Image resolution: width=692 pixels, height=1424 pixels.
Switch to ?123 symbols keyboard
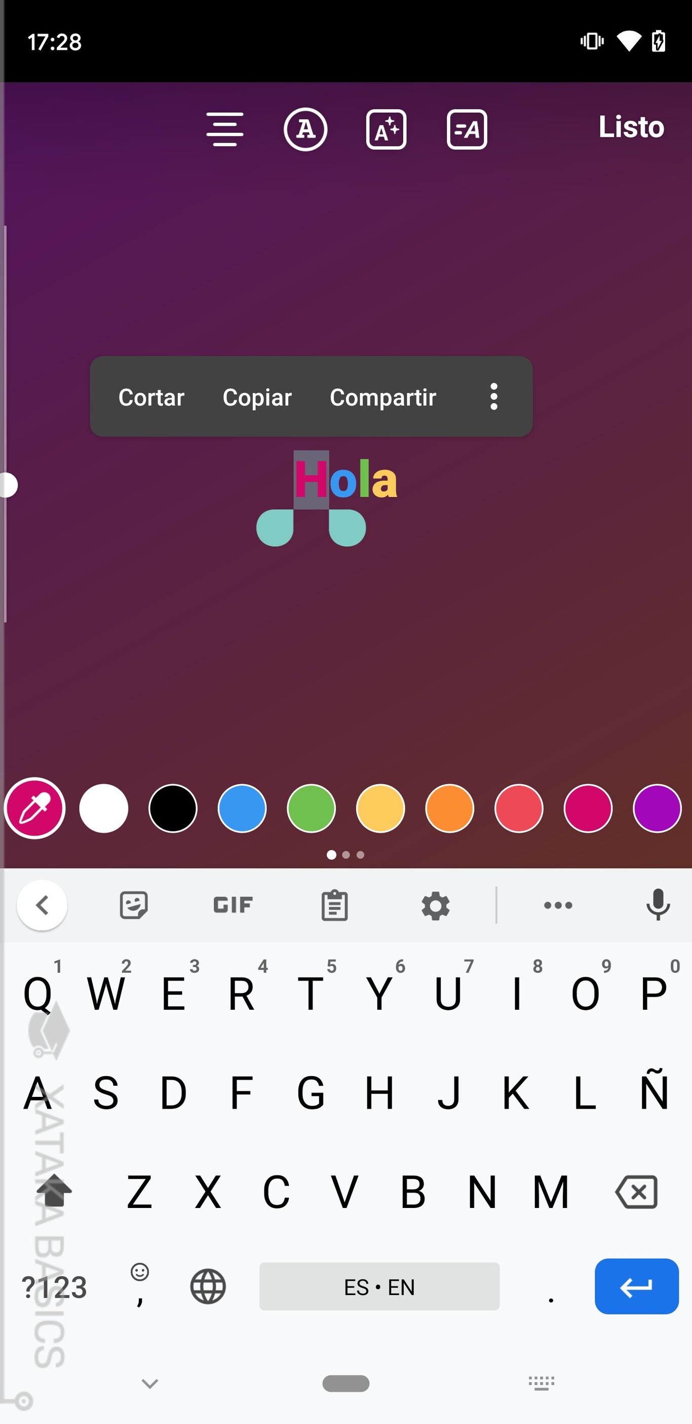(x=54, y=1287)
